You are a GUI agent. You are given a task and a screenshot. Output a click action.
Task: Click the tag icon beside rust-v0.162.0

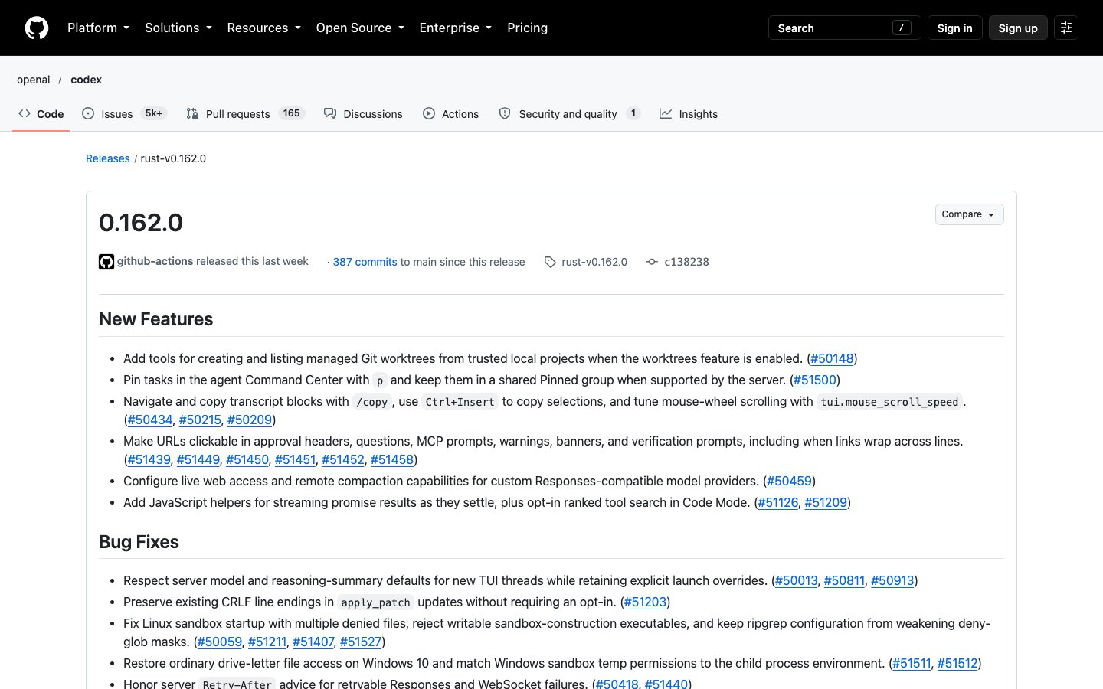tap(550, 262)
